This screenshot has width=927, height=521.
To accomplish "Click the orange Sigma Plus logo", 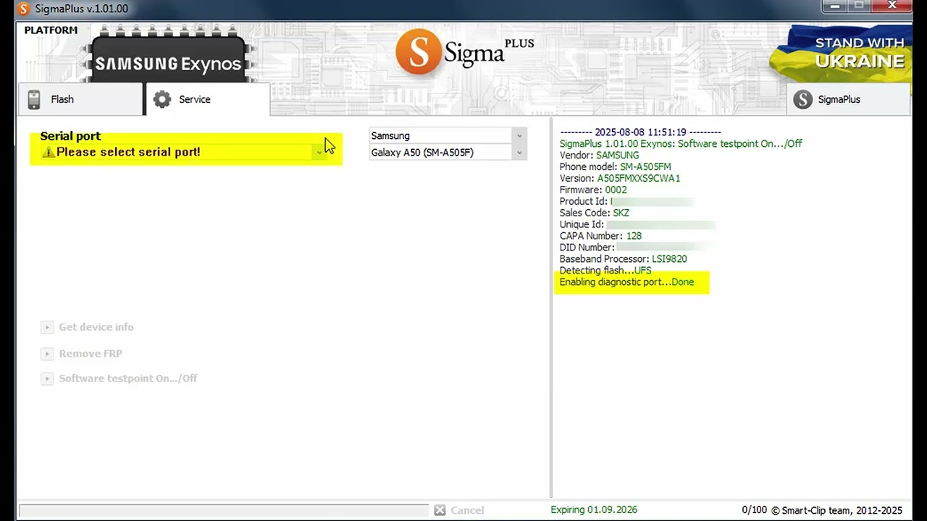I will [x=464, y=51].
